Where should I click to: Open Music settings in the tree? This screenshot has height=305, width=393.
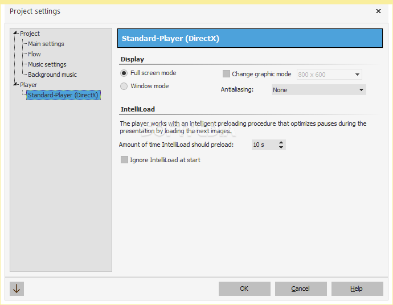[47, 64]
